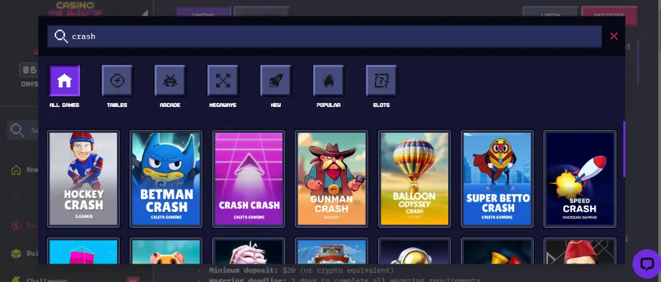661x282 pixels.
Task: Launch Balloon Odyssey Crash game
Action: point(414,179)
